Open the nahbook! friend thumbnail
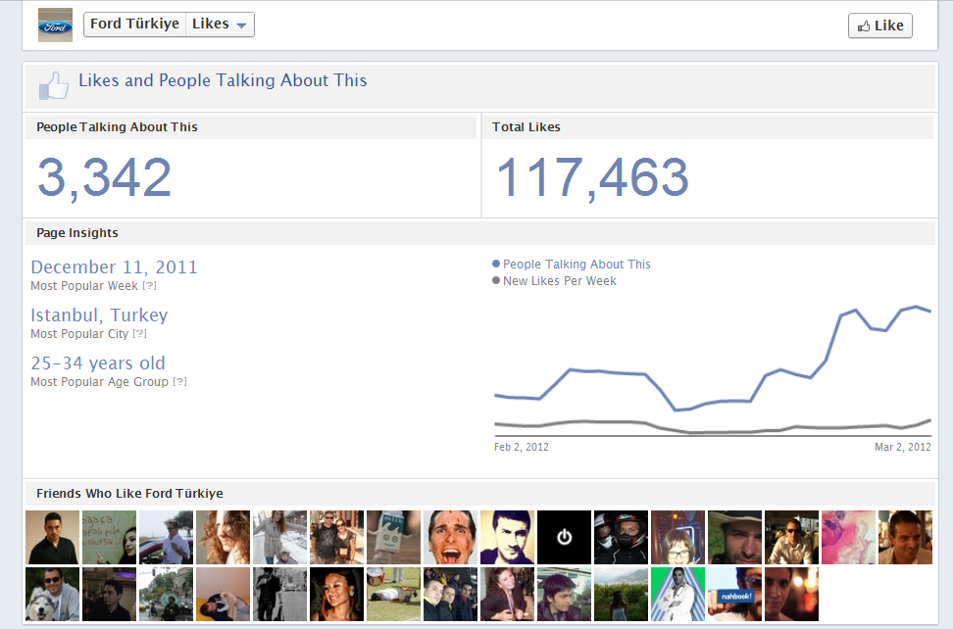The height and width of the screenshot is (629, 953). (x=734, y=594)
